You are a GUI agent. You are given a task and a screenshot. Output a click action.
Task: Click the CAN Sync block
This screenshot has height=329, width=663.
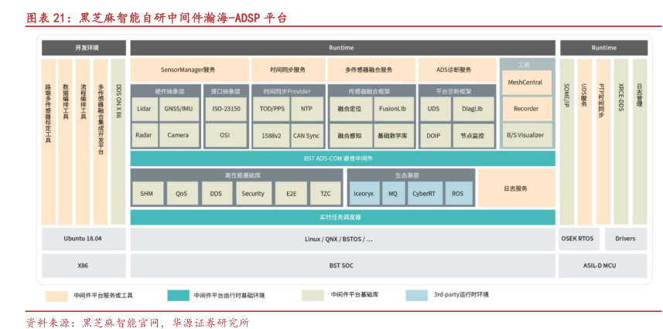click(x=306, y=135)
